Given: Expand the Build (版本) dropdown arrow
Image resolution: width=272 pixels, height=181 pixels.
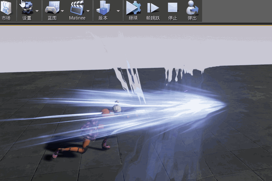Looking at the screenshot, I should (x=118, y=11).
